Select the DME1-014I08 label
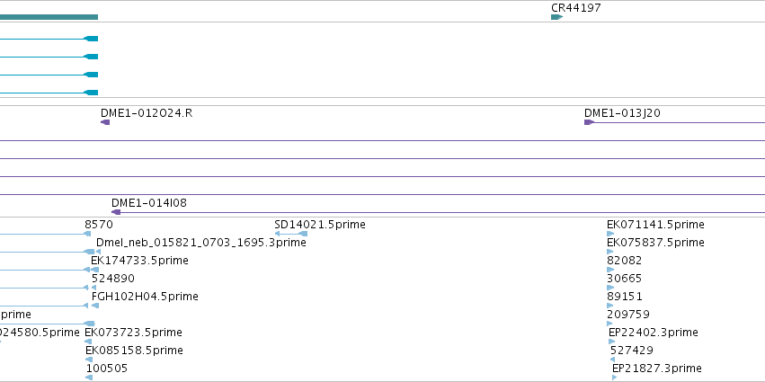The height and width of the screenshot is (382, 765). 149,203
